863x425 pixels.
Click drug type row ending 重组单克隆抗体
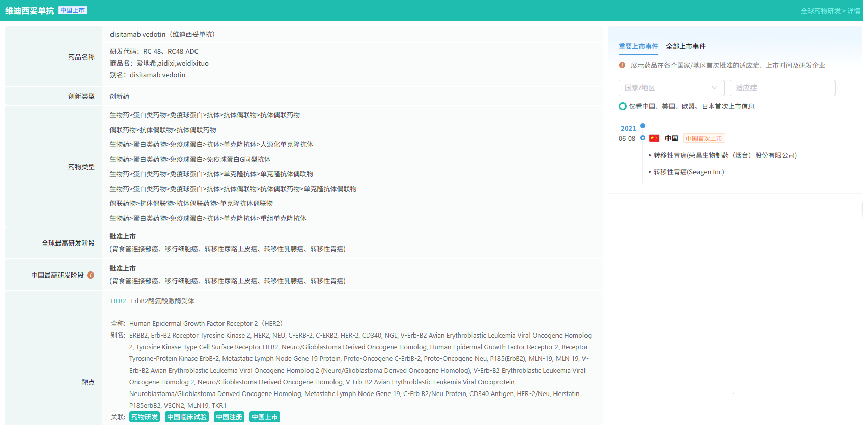click(208, 218)
